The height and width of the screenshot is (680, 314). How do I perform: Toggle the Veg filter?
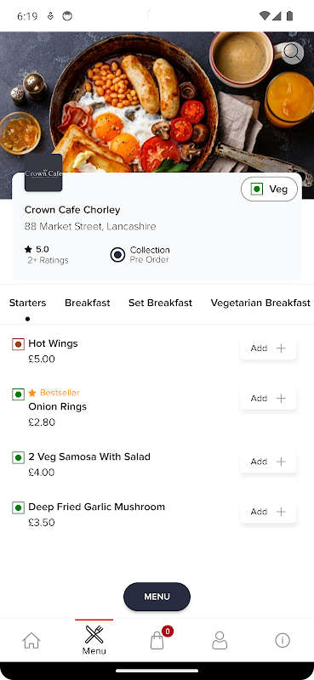pos(269,189)
